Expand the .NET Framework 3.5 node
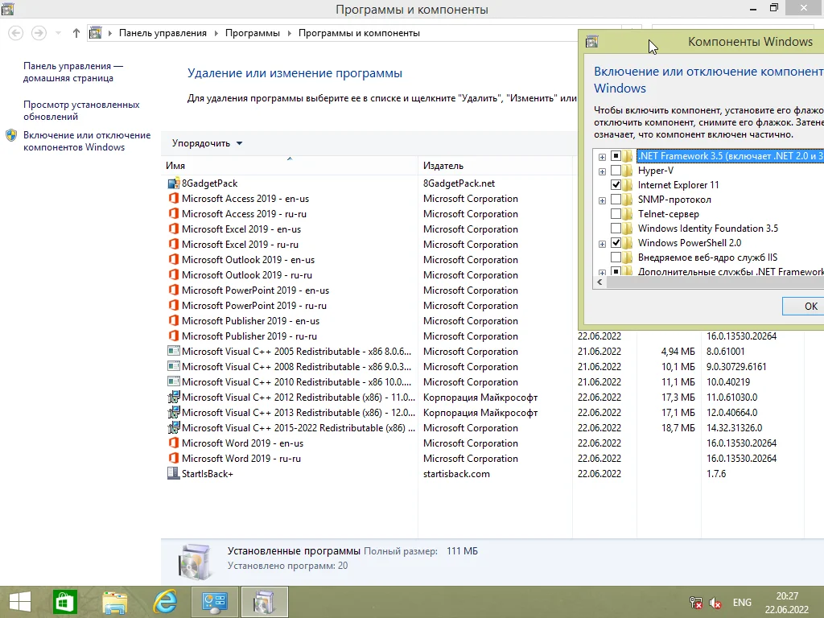The image size is (824, 618). tap(602, 157)
